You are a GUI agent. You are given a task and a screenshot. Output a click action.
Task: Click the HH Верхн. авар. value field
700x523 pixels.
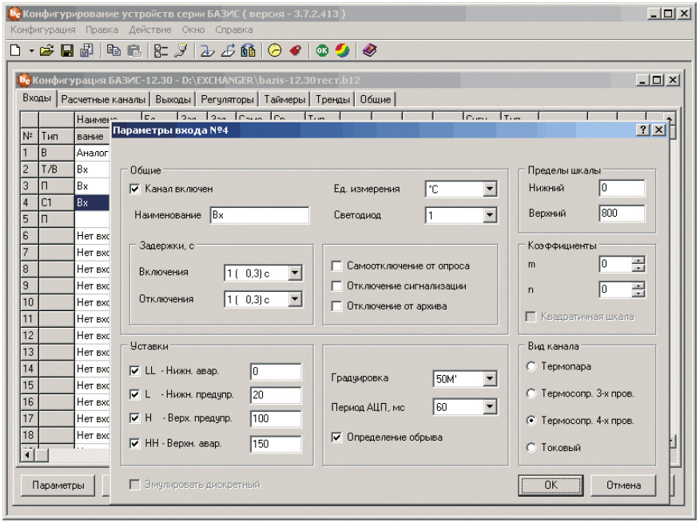pyautogui.click(x=276, y=444)
